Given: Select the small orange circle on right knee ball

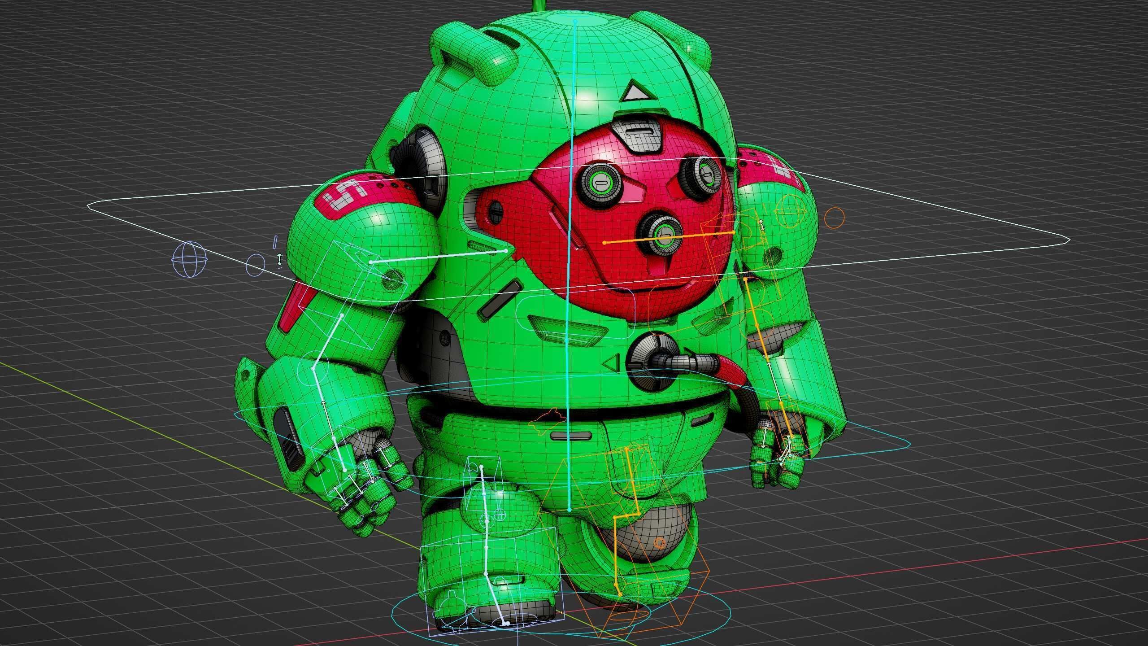Looking at the screenshot, I should point(660,544).
